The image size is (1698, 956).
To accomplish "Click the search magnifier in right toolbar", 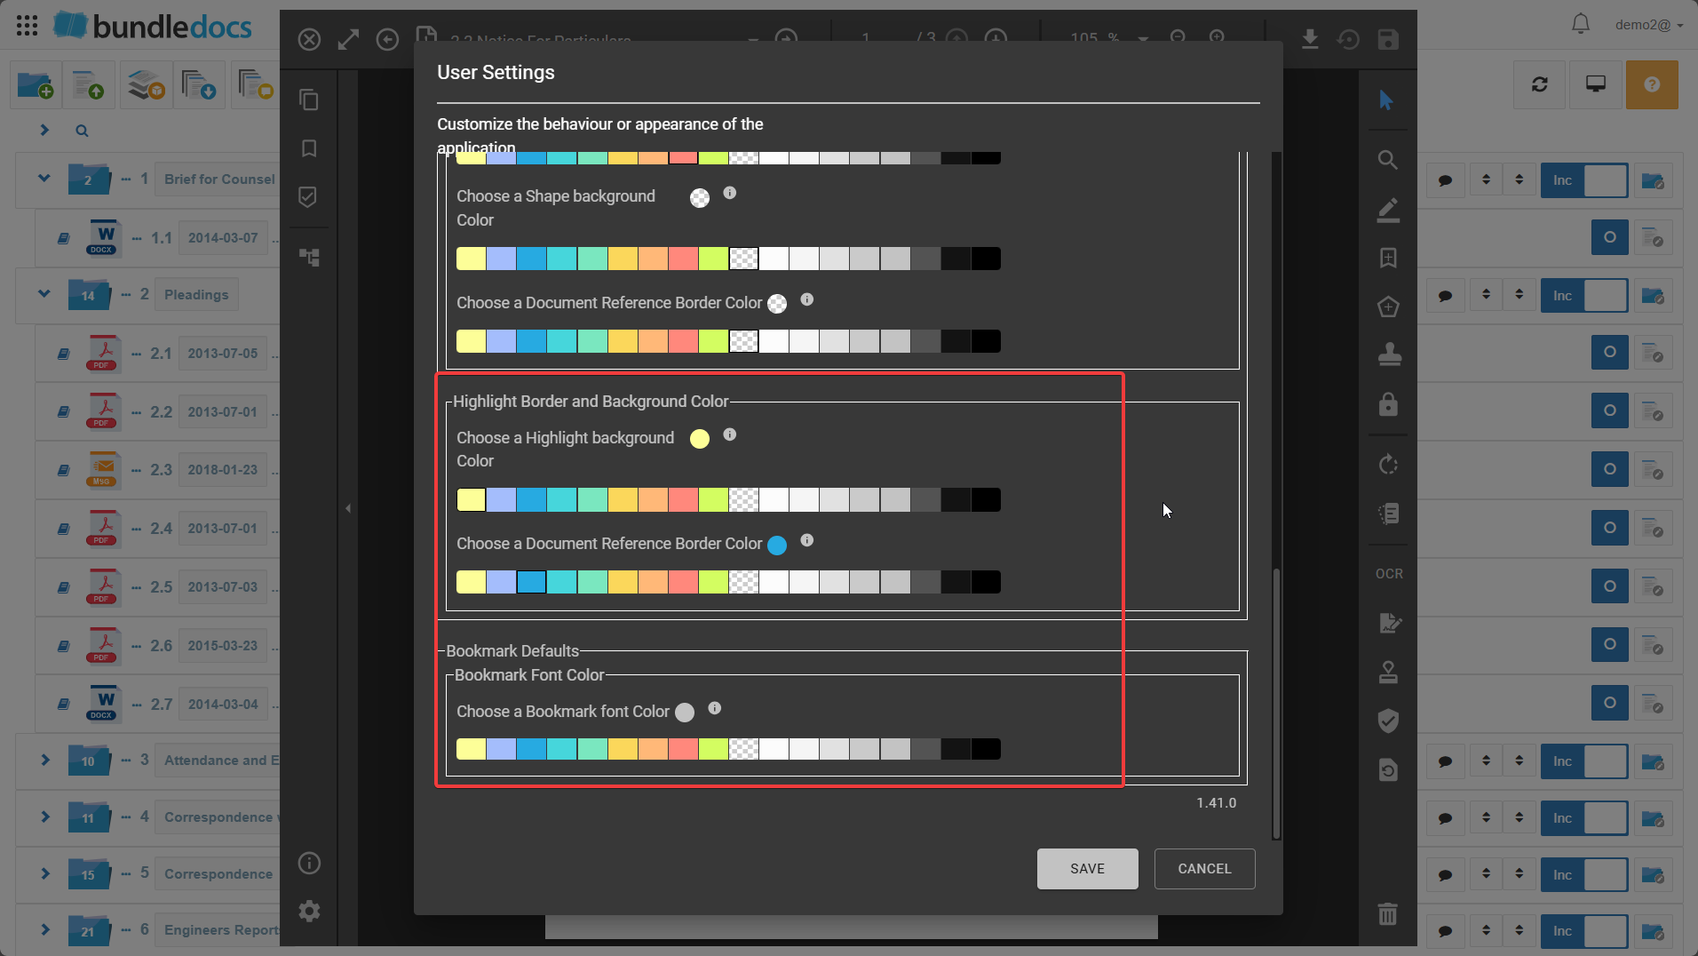I will click(1387, 160).
